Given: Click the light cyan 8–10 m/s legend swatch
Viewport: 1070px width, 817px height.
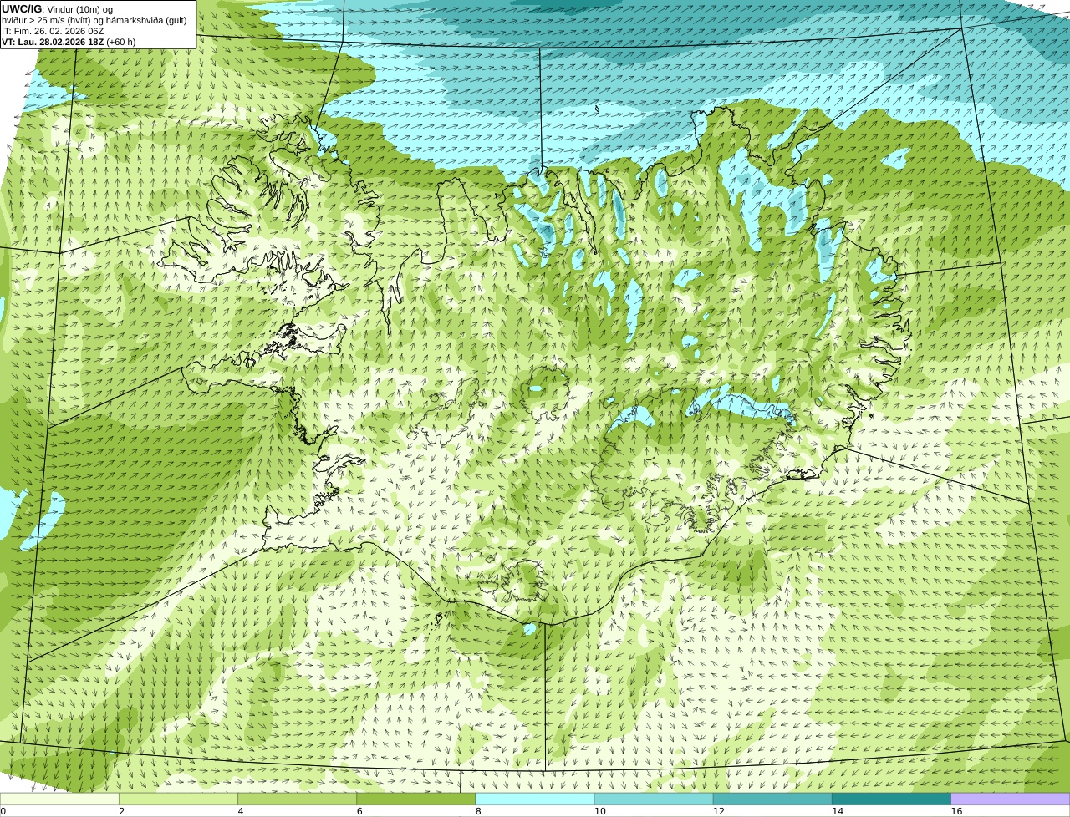Looking at the screenshot, I should coord(535,799).
